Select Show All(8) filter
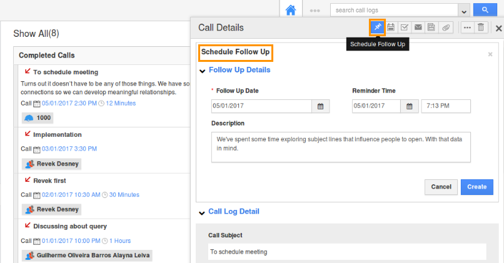The width and height of the screenshot is (504, 263). (x=36, y=33)
